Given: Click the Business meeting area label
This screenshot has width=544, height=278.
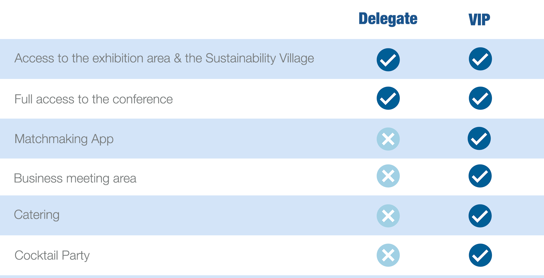Looking at the screenshot, I should [75, 178].
